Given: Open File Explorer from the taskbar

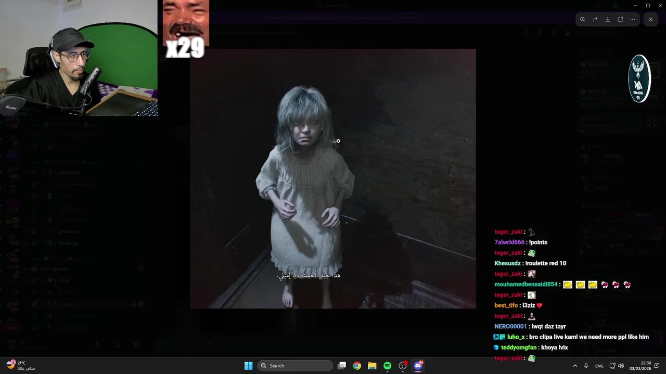Looking at the screenshot, I should 372,366.
